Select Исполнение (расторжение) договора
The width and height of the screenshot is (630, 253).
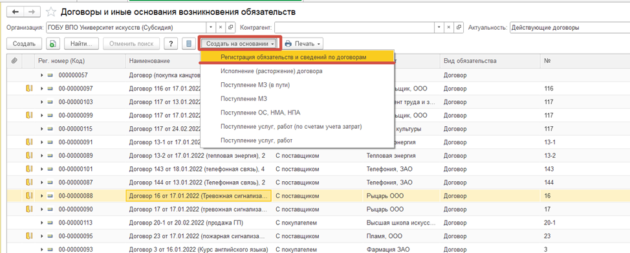pos(297,71)
